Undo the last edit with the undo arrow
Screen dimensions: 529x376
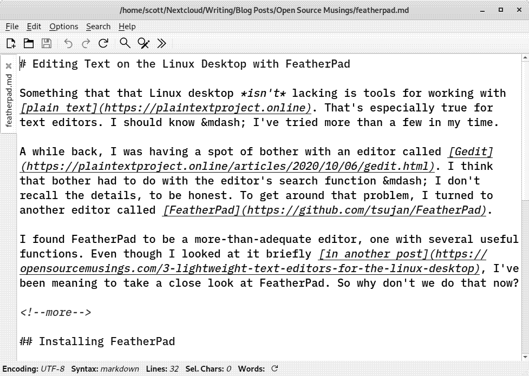tap(68, 43)
